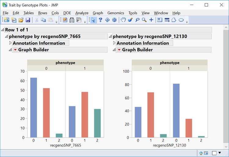Select the Polygon shape tool
The image size is (229, 157).
174,20
